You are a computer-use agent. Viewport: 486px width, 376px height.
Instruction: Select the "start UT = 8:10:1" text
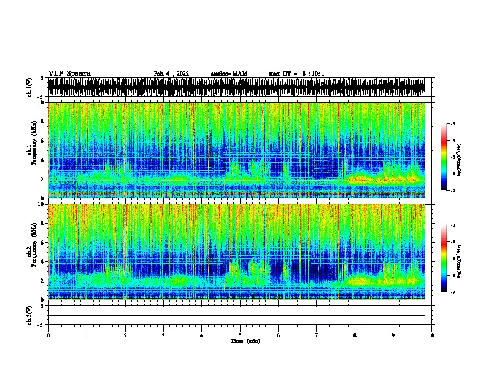(296, 74)
